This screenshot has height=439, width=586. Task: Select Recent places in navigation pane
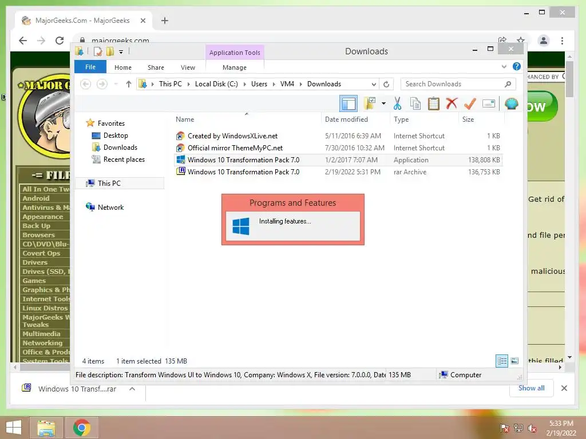click(124, 159)
